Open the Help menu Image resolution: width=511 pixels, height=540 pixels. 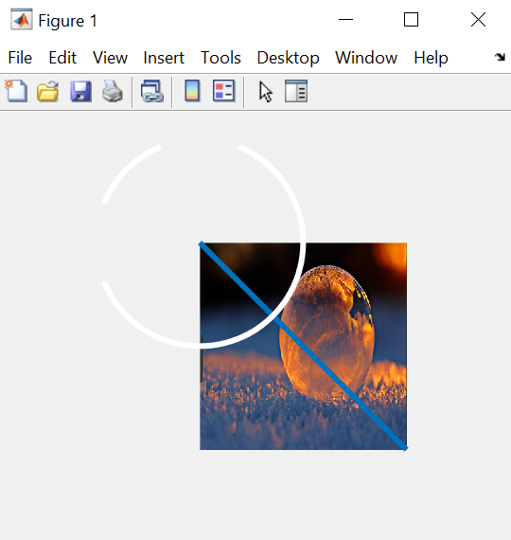tap(431, 58)
